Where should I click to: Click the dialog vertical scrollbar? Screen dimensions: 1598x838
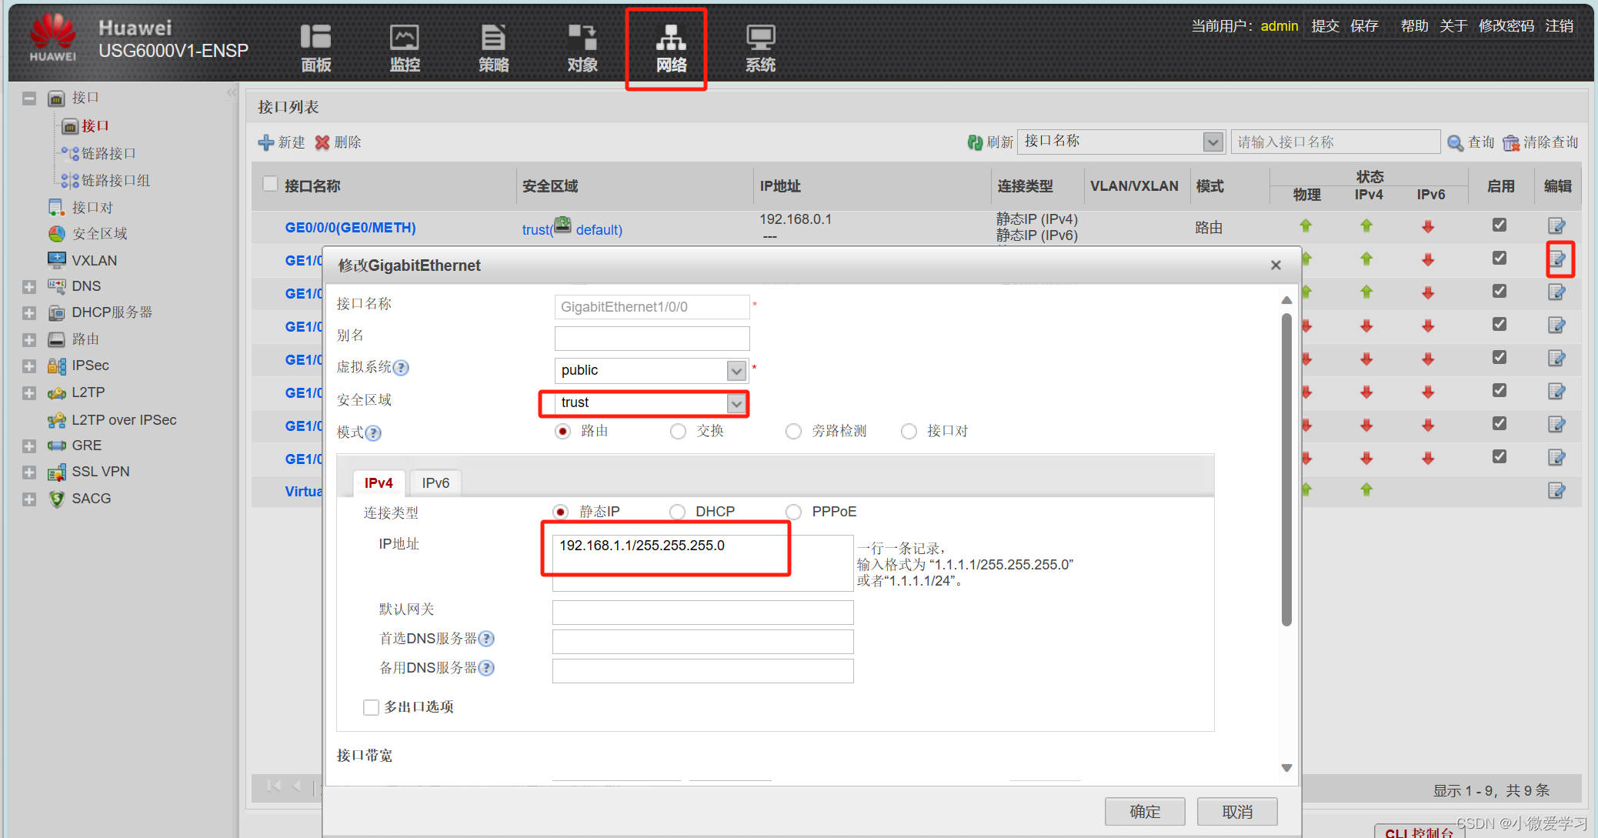click(x=1286, y=469)
